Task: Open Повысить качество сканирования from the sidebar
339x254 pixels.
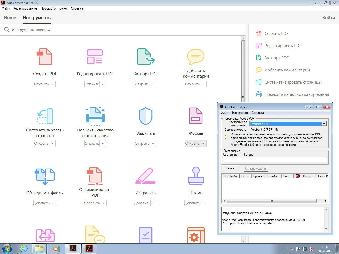Action: click(x=296, y=94)
